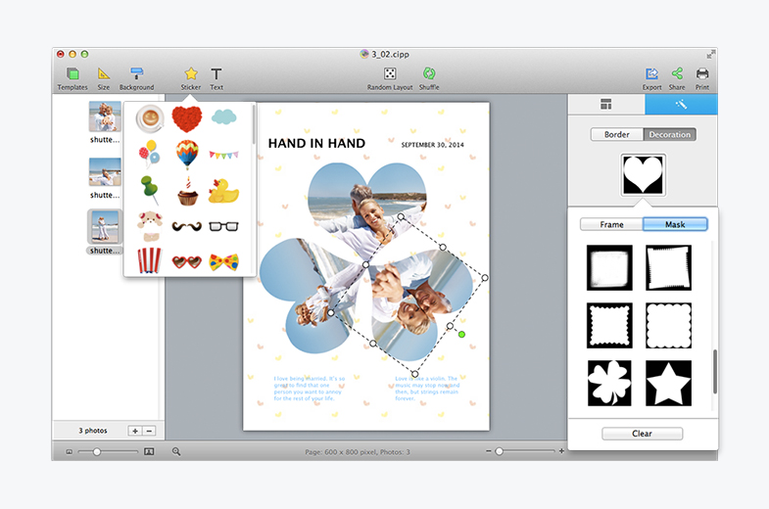Clear the applied mask

(x=642, y=434)
